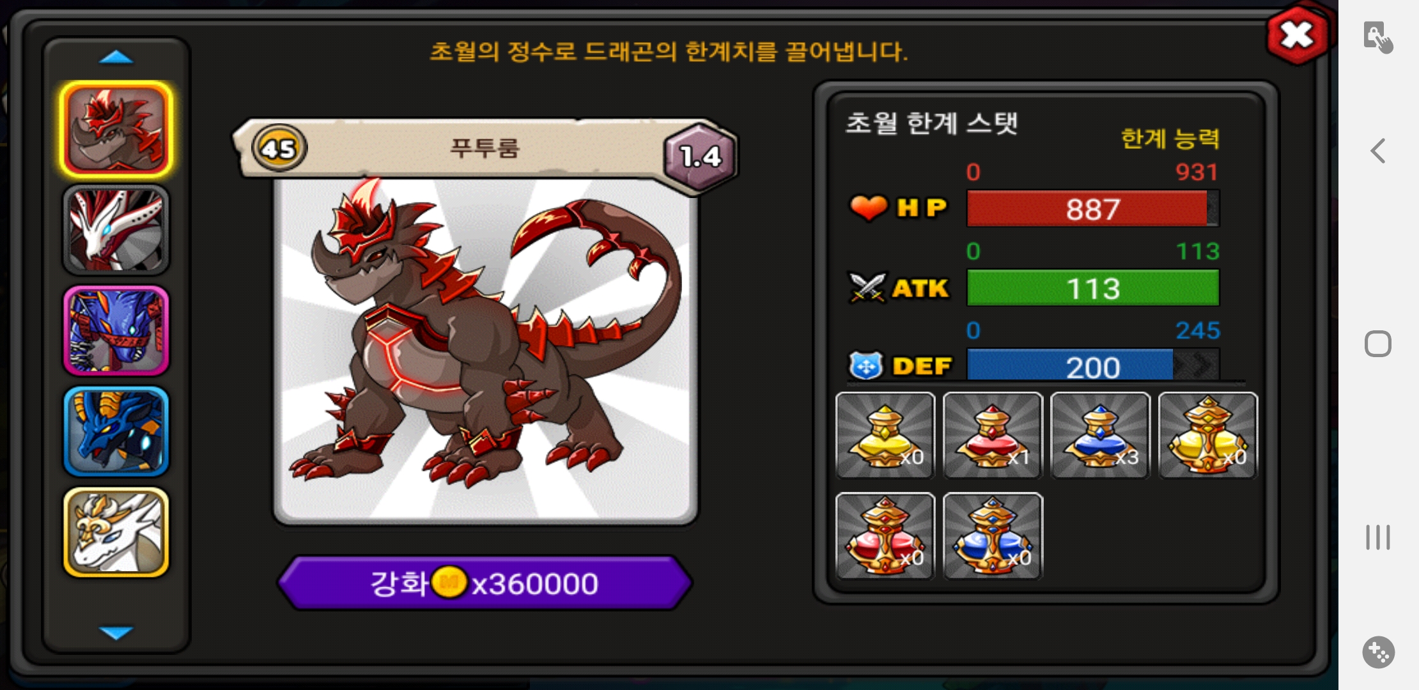The width and height of the screenshot is (1419, 690).
Task: Select the dark blue dragon in blue frame
Action: tap(116, 431)
